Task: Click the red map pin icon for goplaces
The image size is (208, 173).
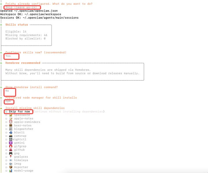Action: coord(11,157)
